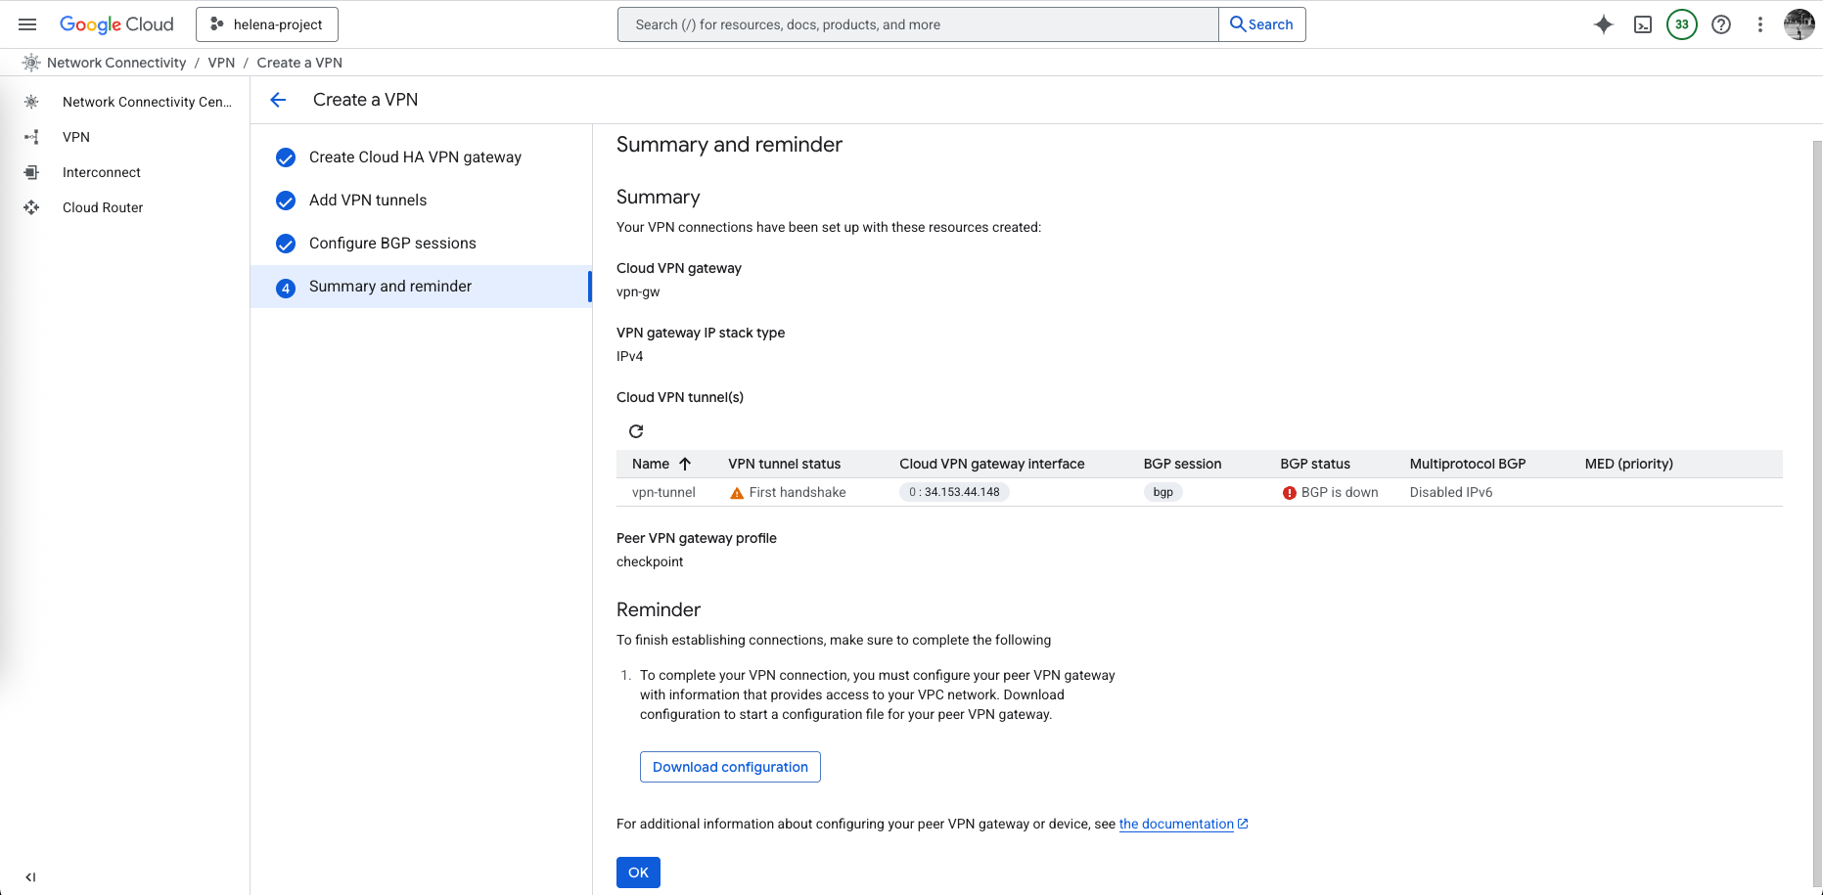1823x895 pixels.
Task: Sort tunnels by the Name column arrow
Action: tap(685, 464)
